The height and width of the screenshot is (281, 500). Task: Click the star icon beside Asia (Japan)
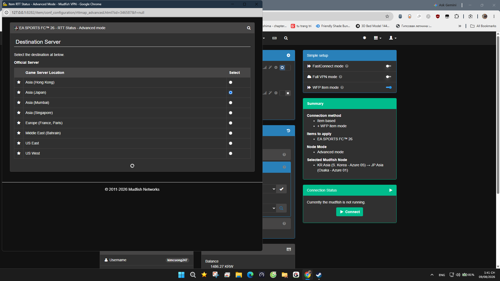[19, 92]
